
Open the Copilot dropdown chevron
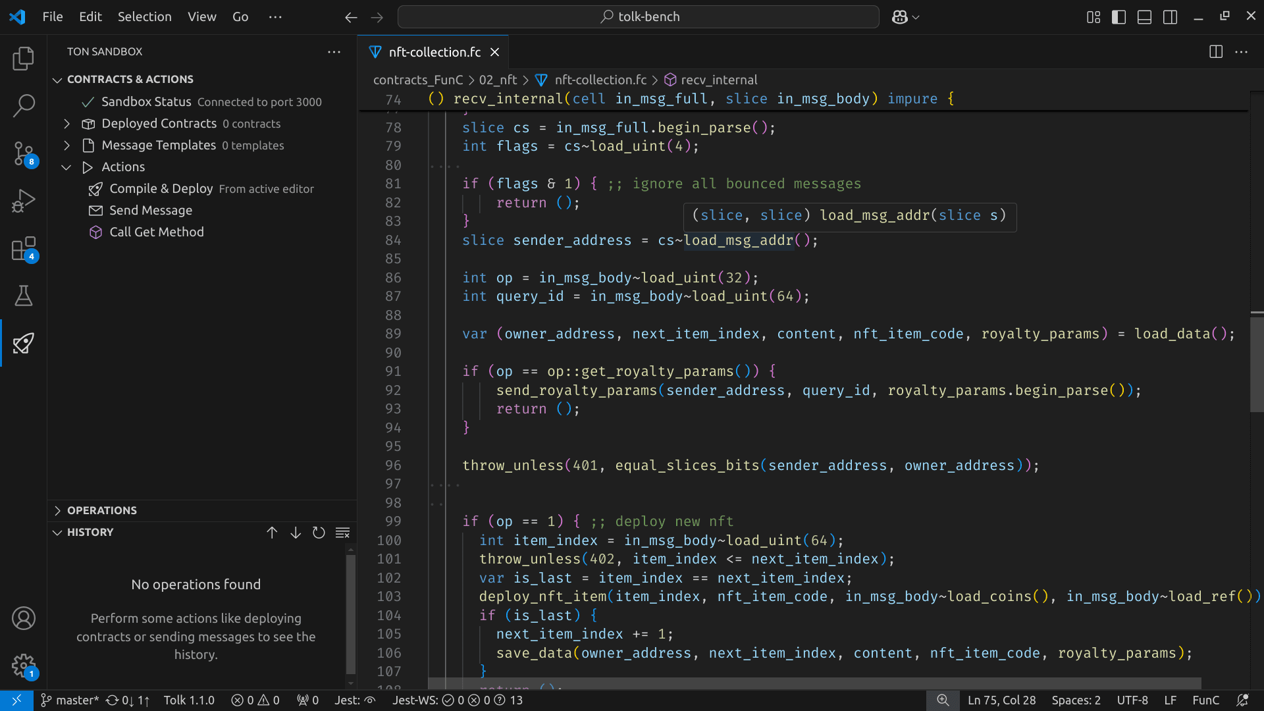916,17
